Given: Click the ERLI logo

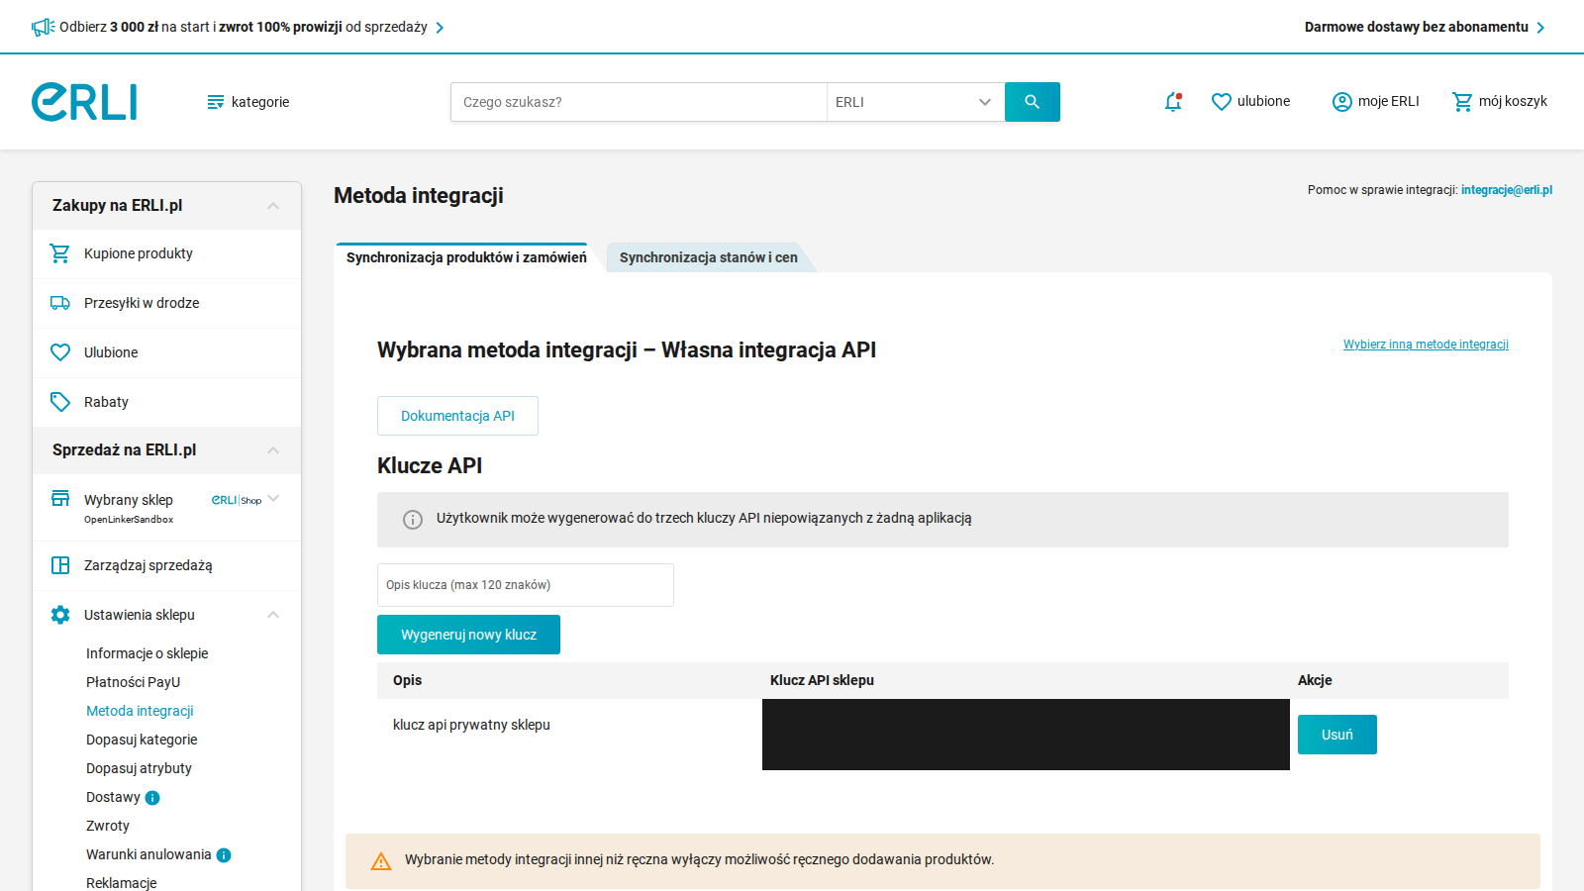Looking at the screenshot, I should (x=84, y=102).
